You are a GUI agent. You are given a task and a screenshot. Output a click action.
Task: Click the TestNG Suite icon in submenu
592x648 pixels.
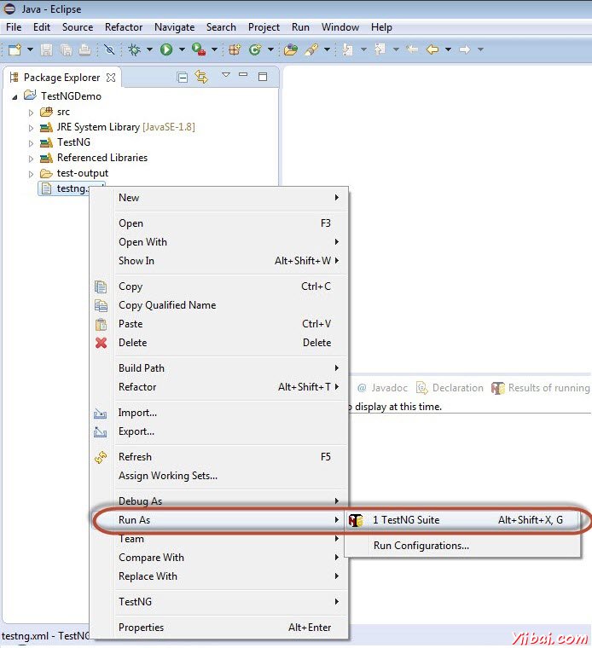356,520
